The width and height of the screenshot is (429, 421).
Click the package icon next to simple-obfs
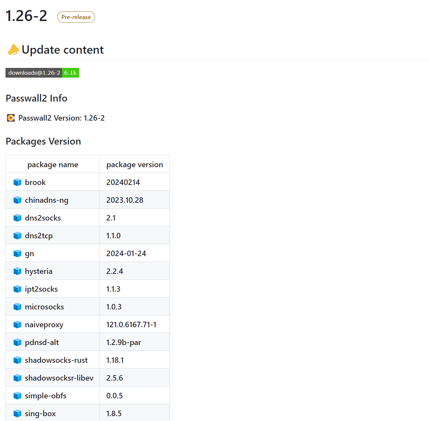point(17,396)
